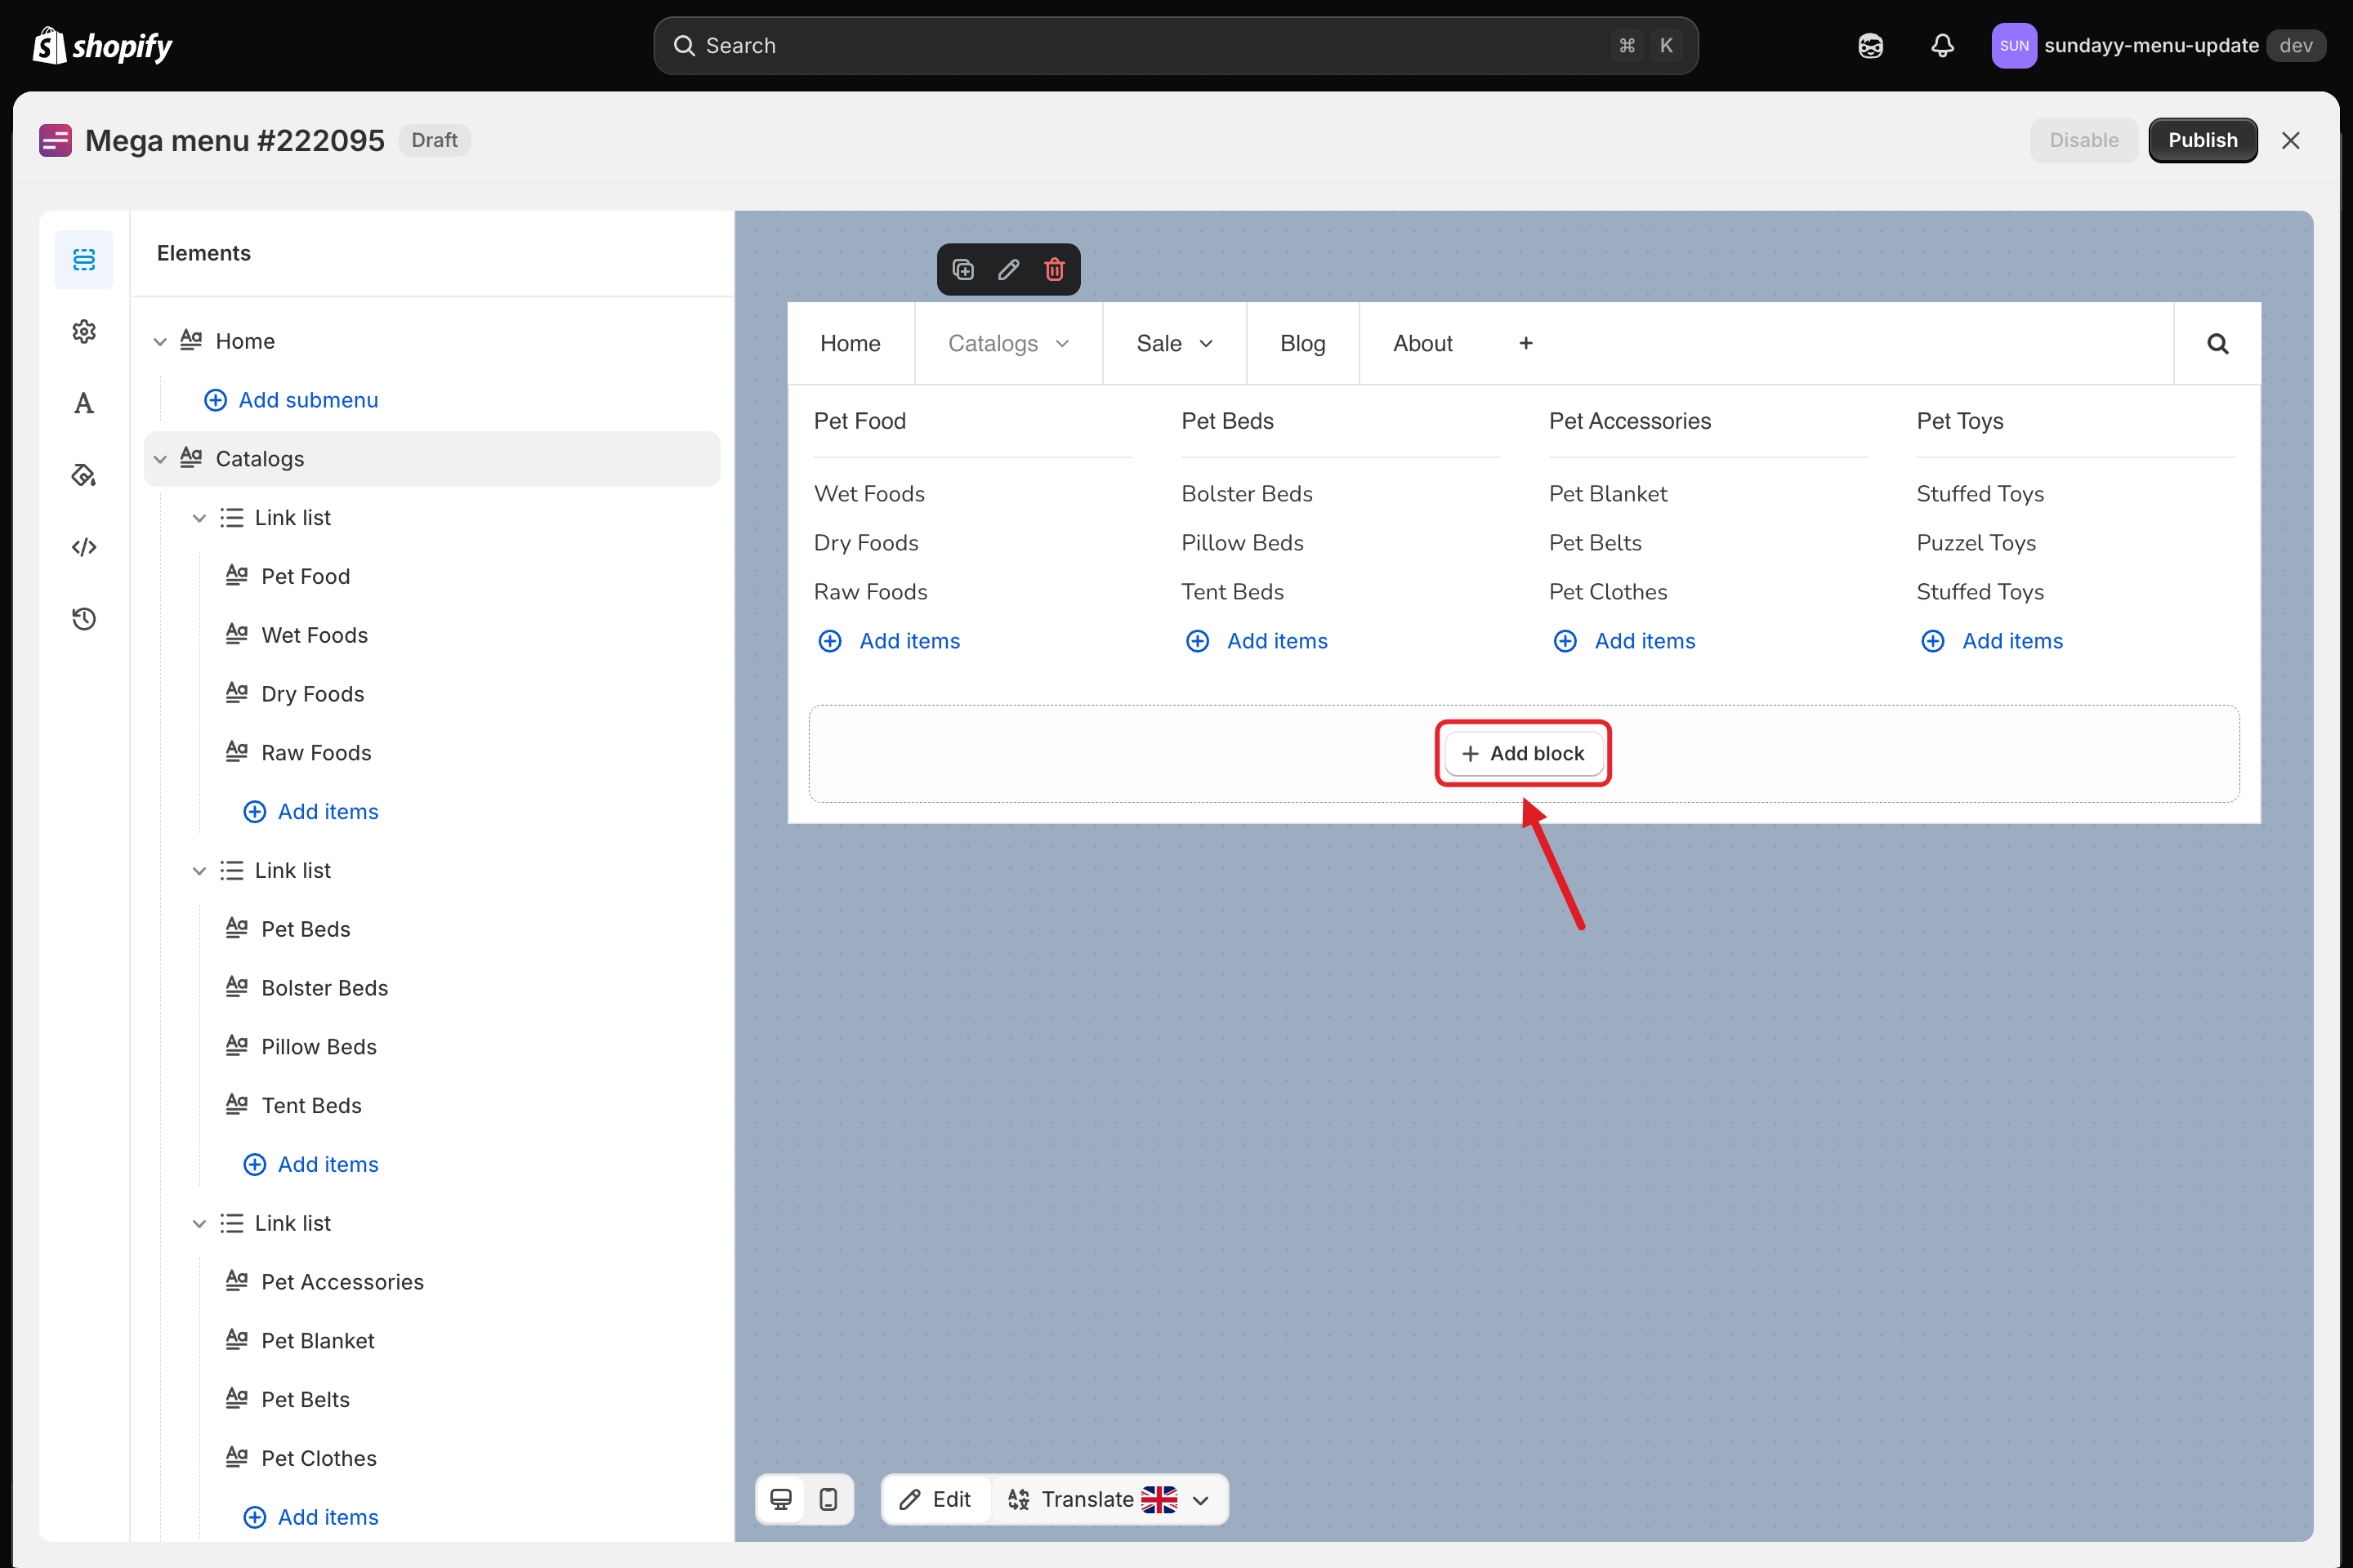
Task: Click the Add block button
Action: 1523,753
